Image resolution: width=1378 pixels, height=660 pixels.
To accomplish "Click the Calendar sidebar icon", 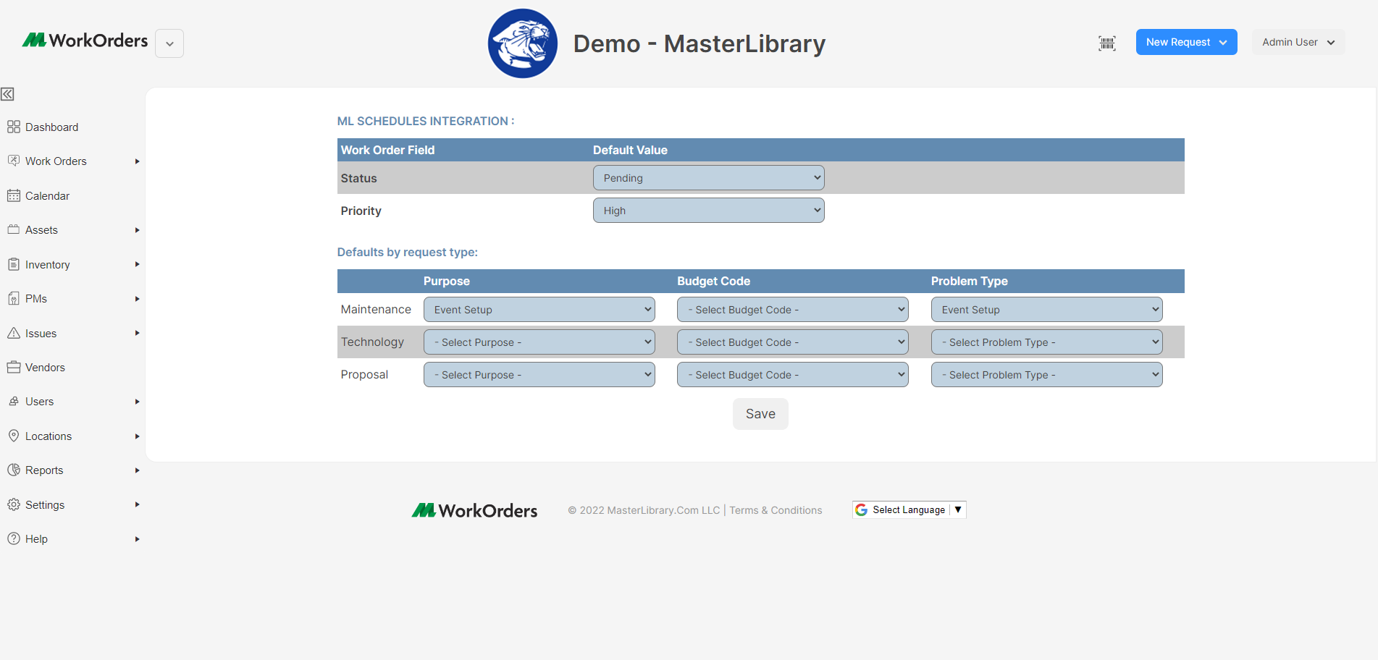I will (14, 195).
